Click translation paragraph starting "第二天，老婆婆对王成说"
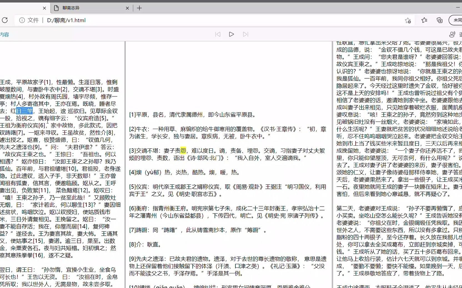This screenshot has height=288, width=462. [399, 241]
